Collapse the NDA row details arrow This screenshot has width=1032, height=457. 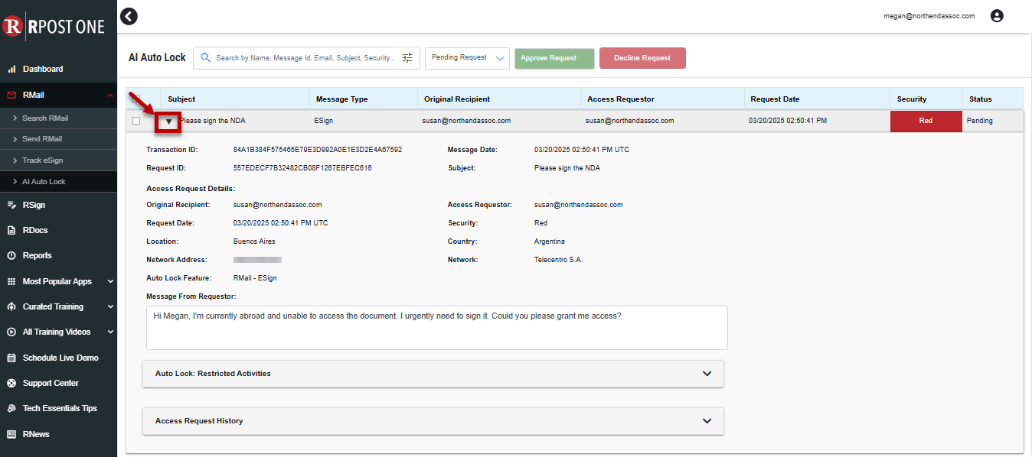169,121
